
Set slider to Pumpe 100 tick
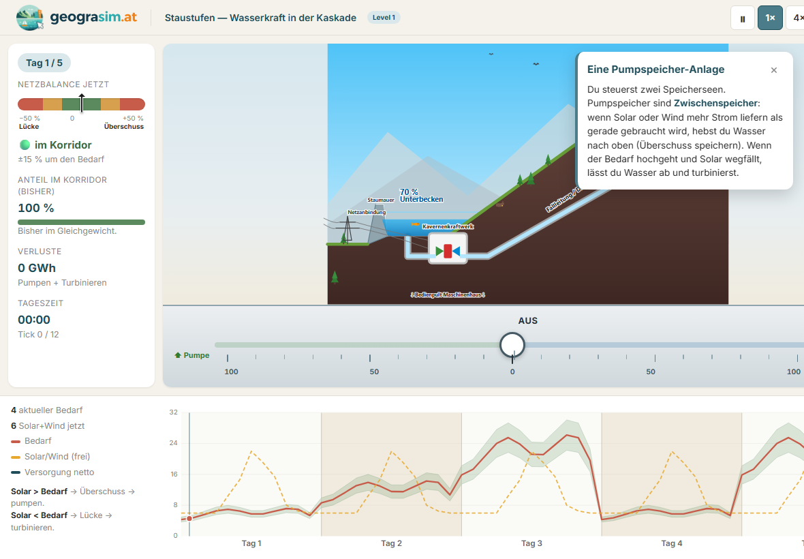point(227,358)
